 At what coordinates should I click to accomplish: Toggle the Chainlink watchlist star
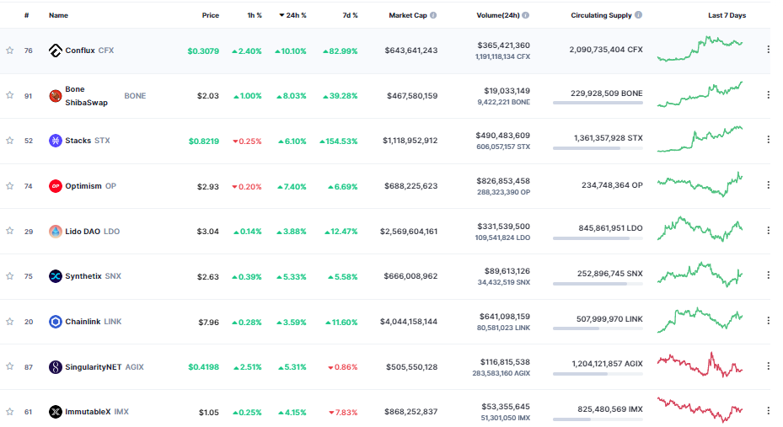[9, 322]
